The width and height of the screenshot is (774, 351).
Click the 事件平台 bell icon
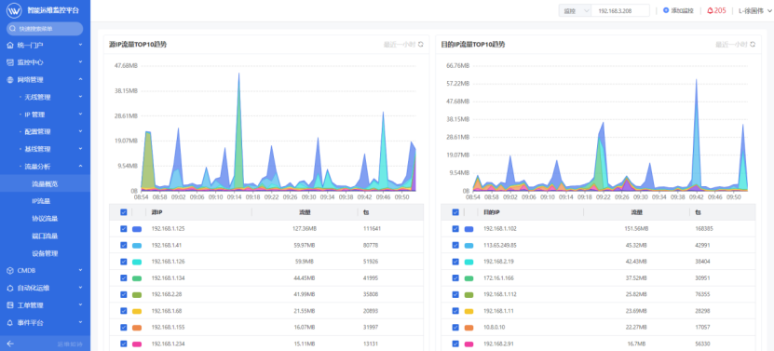10,322
